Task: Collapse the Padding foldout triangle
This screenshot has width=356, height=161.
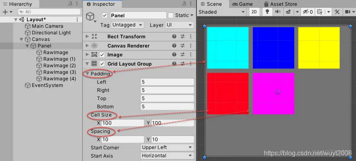Action: [87, 74]
